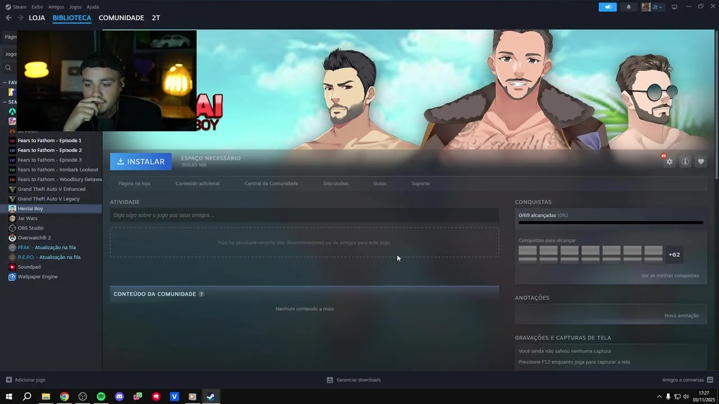Screen dimensions: 719x404
Task: Open the Amigos menu
Action: point(56,7)
